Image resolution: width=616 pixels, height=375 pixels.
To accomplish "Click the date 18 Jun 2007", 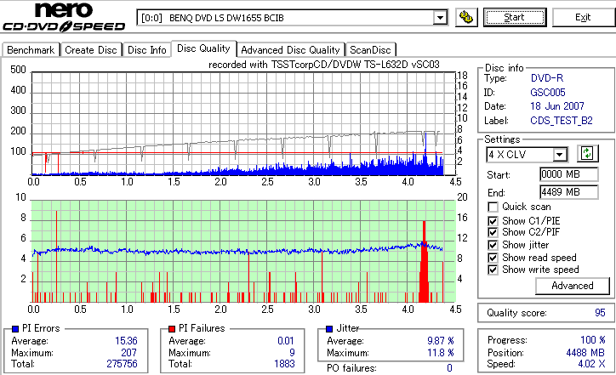I will pyautogui.click(x=557, y=106).
